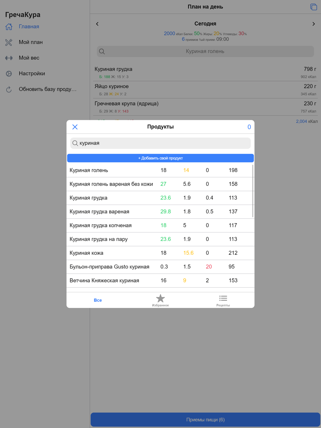Click the copy plan icon top right
Screen dimensions: 321x428
coord(313,7)
